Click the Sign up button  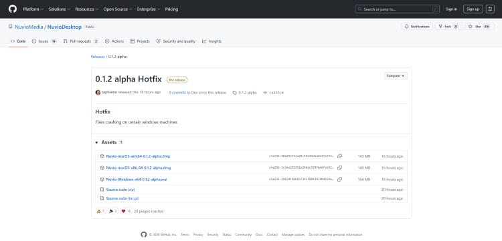coord(473,9)
